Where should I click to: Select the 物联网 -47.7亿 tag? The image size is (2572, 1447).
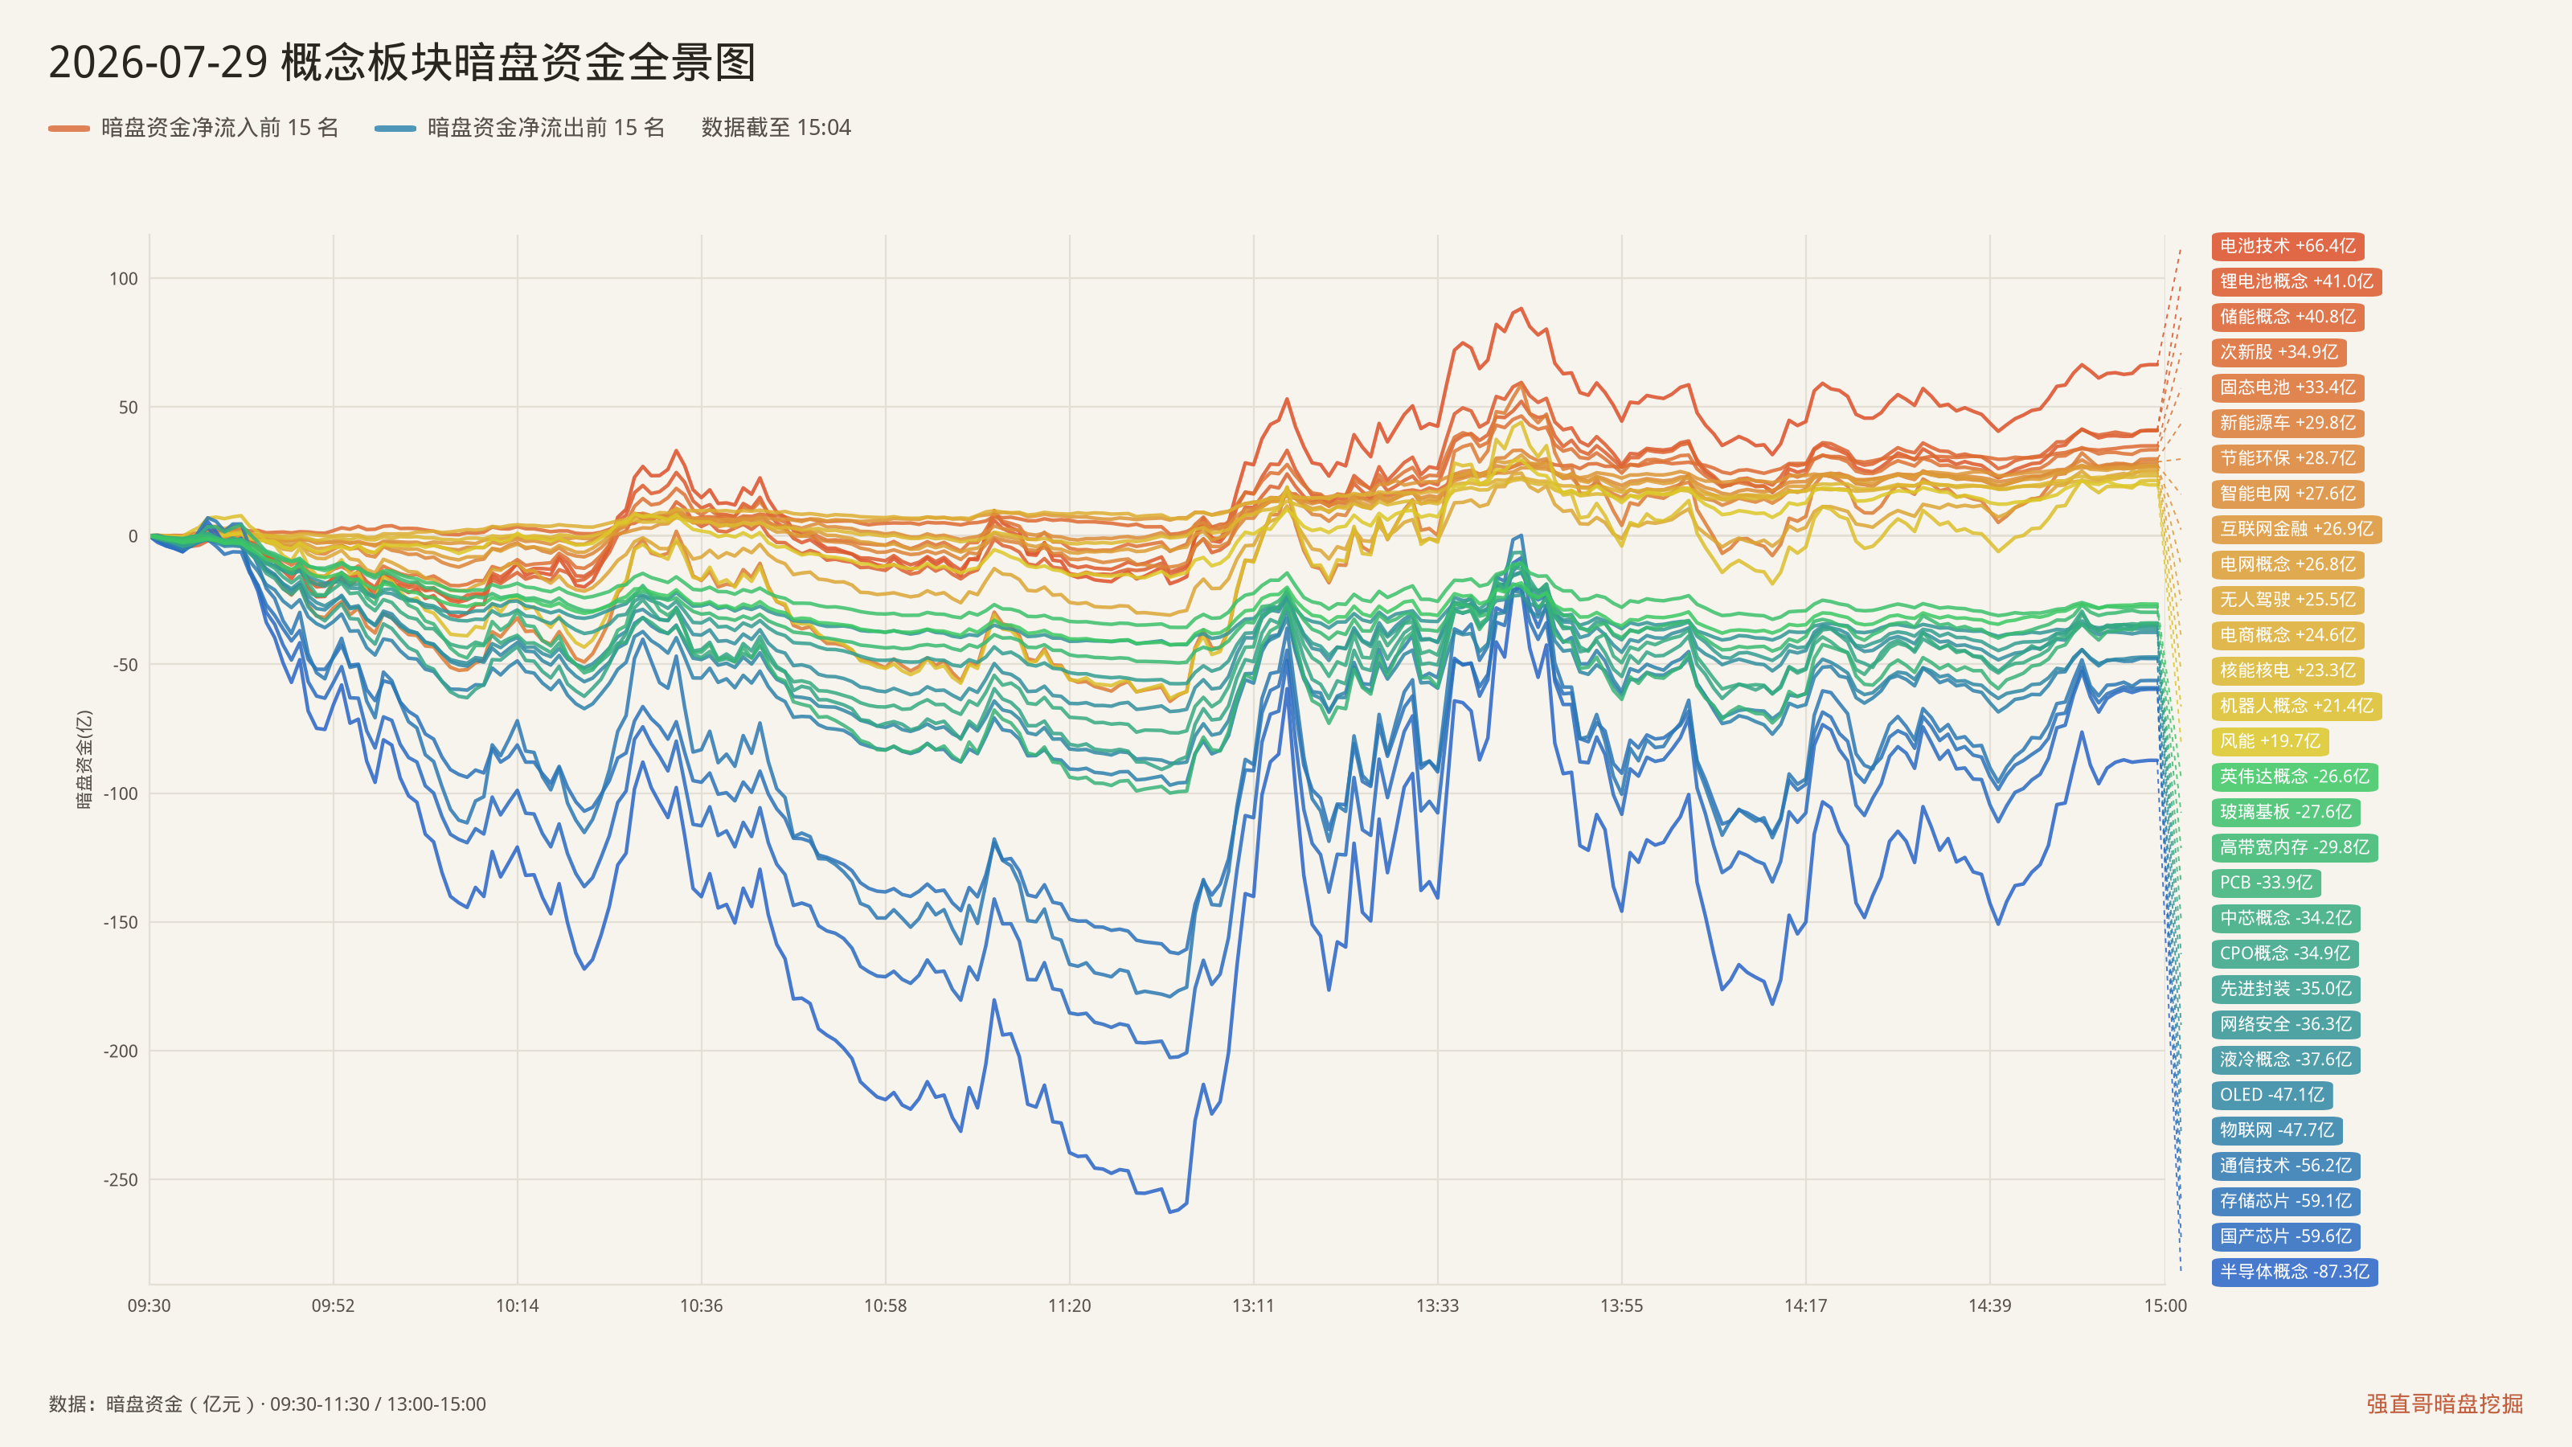(x=2276, y=1130)
